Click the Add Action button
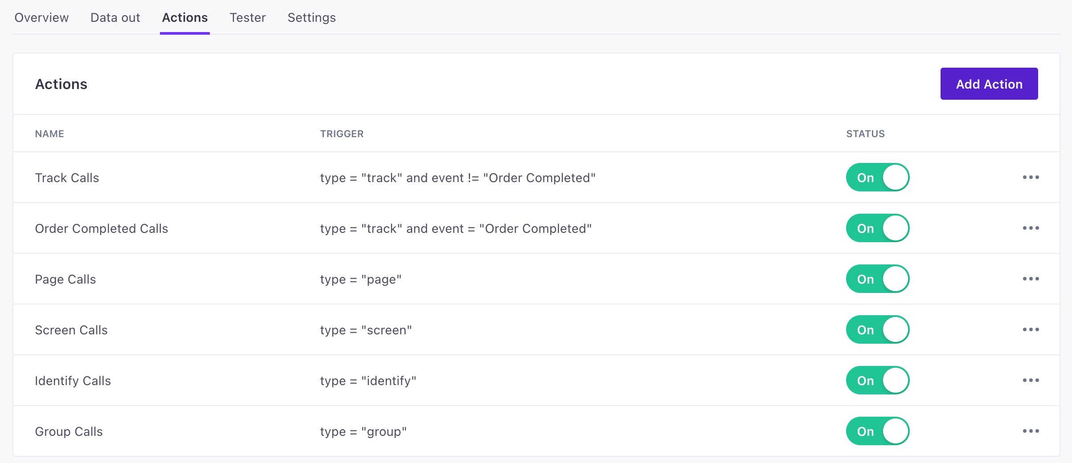This screenshot has width=1072, height=463. (989, 84)
